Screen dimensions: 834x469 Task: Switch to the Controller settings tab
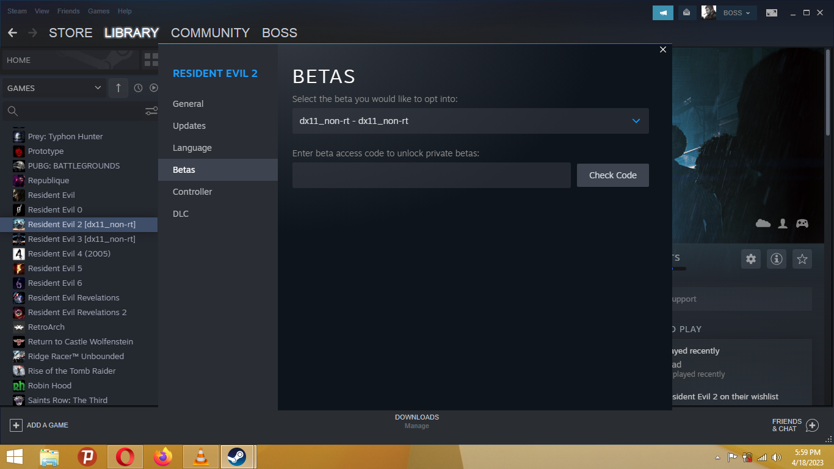click(x=192, y=192)
